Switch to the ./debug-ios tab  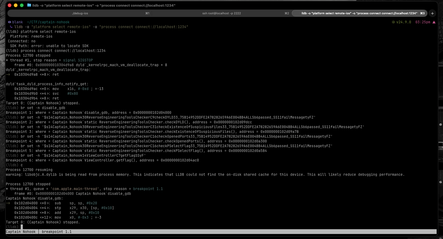pyautogui.click(x=80, y=13)
